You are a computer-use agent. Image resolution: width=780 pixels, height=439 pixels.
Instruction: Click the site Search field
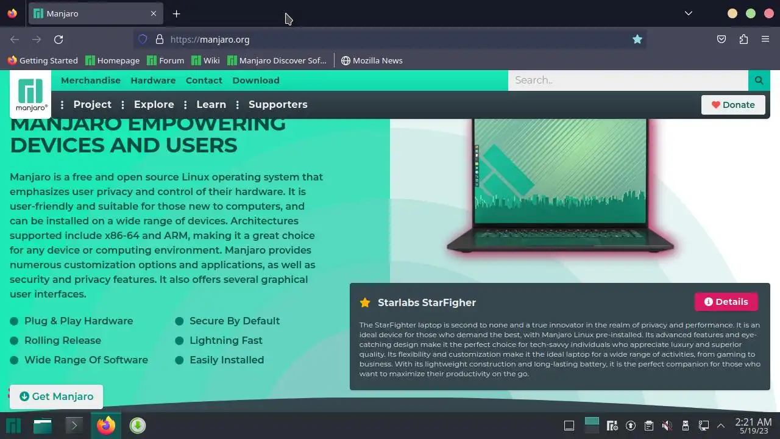coord(628,80)
